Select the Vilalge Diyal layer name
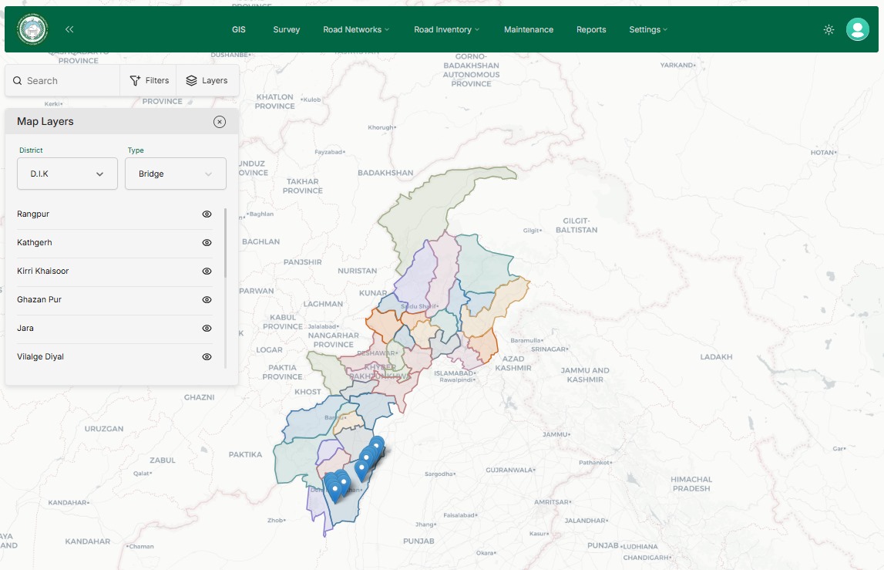This screenshot has height=570, width=884. pos(40,356)
